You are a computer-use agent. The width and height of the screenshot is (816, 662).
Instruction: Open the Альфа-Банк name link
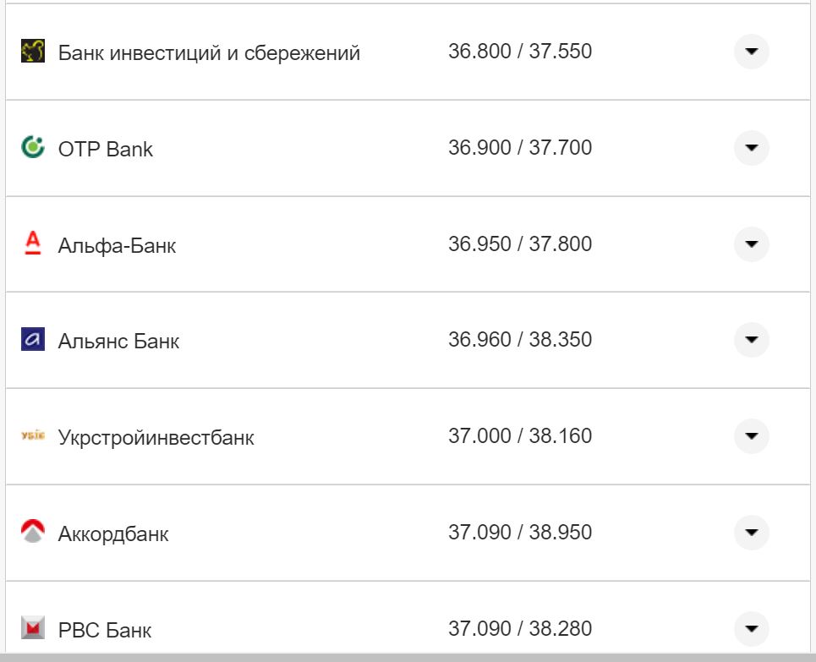(117, 246)
